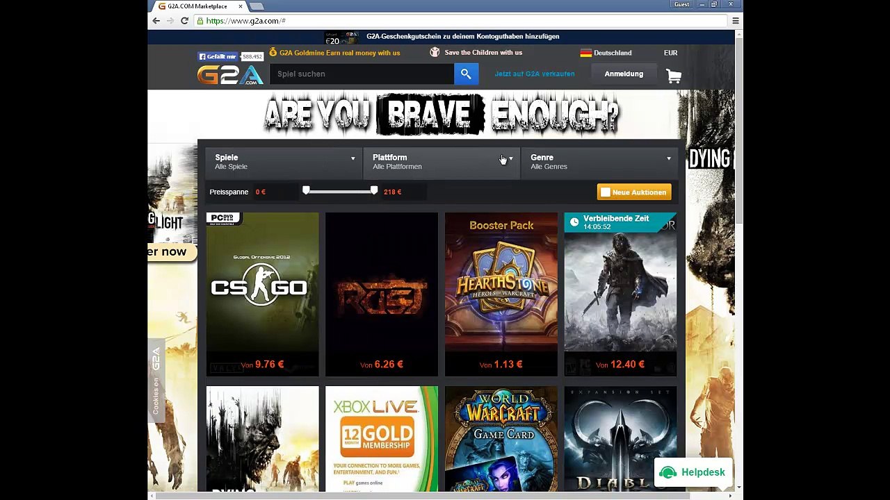
Task: Click the 0 € minimum price value
Action: coord(260,192)
